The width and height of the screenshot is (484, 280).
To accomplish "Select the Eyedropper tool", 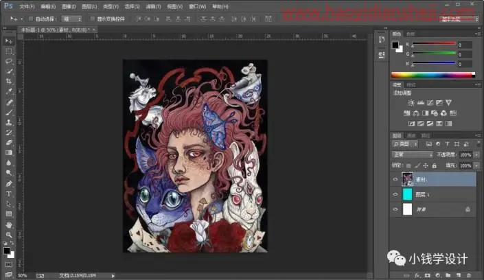I will click(9, 91).
